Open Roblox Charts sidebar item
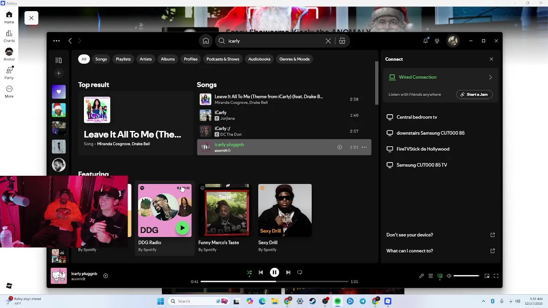Viewport: 548px width, 308px height. [x=9, y=36]
